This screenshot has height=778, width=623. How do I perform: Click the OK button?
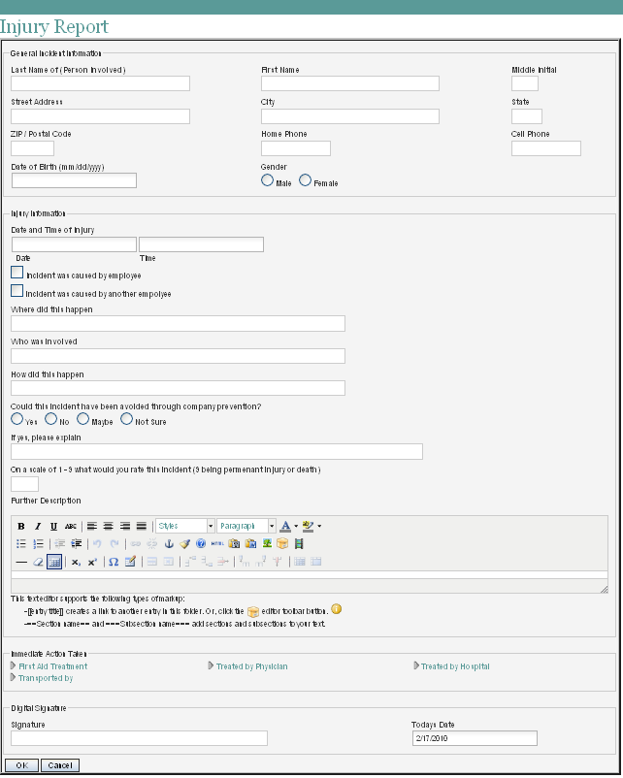pyautogui.click(x=22, y=765)
